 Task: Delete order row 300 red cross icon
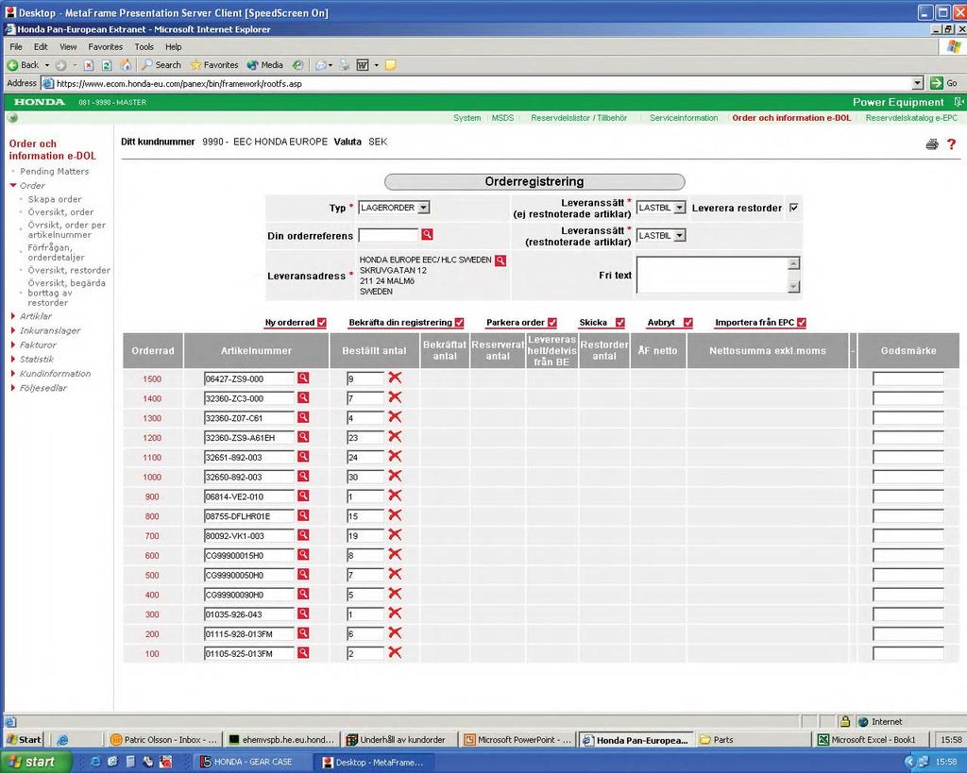[x=395, y=613]
